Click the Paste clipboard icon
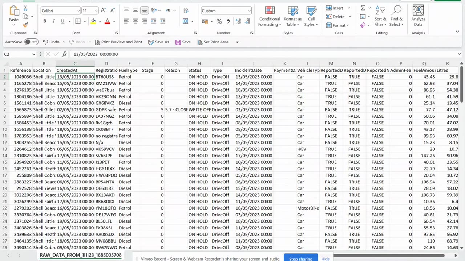465x261 pixels. 14,11
